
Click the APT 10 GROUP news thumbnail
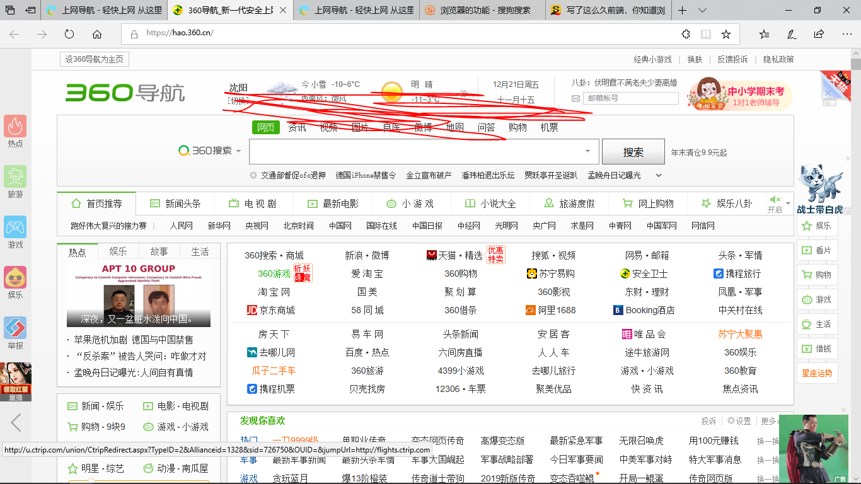[139, 295]
